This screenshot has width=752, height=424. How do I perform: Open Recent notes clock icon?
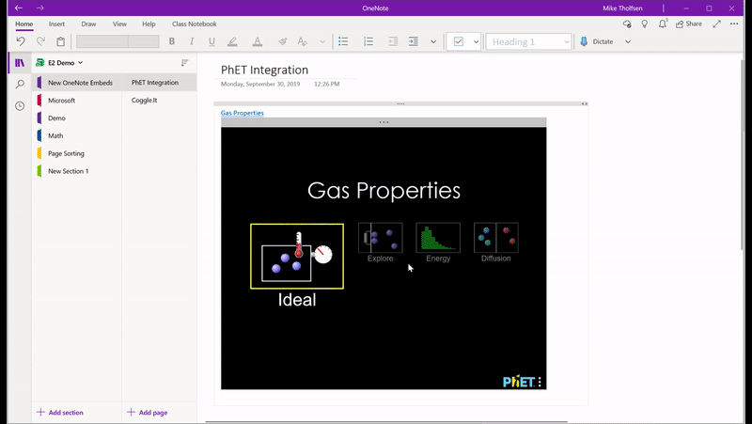[20, 106]
